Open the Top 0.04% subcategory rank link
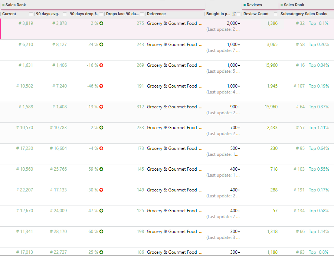 coord(319,65)
